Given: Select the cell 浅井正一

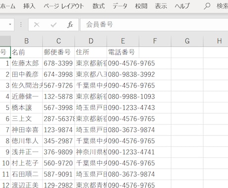Looking at the screenshot, I should tap(26, 152).
